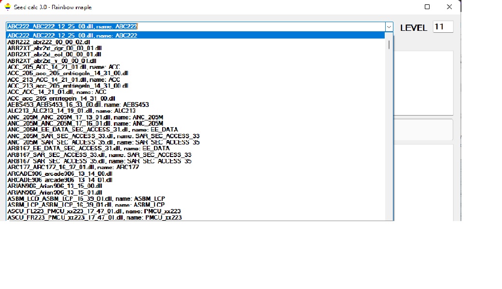
Task: Pick ARCADE906_arcade906_13_14_00.dll
Action: [195, 174]
